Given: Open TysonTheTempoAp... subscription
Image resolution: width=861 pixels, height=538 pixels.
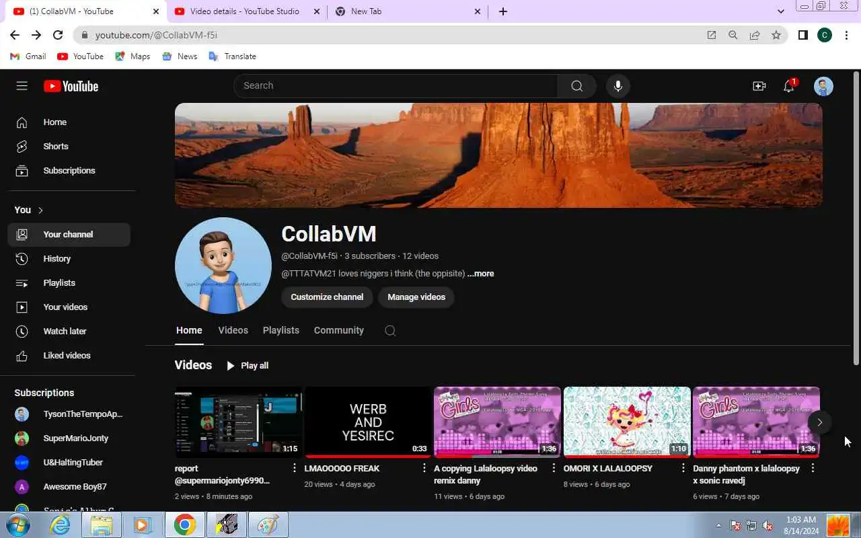Looking at the screenshot, I should click(x=69, y=414).
